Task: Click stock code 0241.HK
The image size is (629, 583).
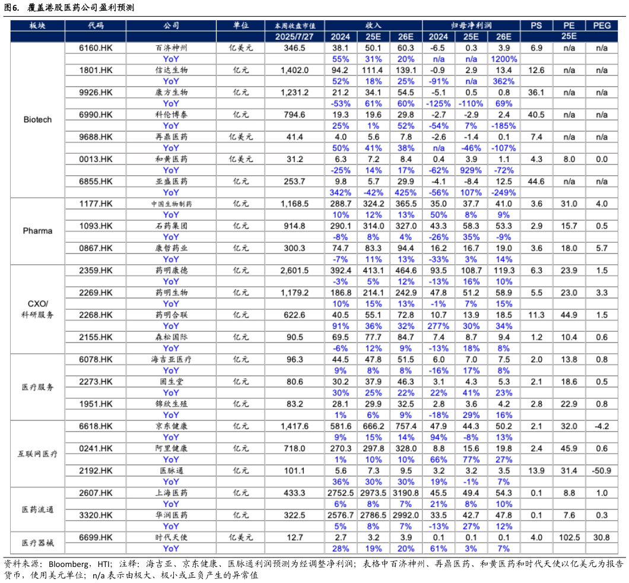Action: click(96, 449)
